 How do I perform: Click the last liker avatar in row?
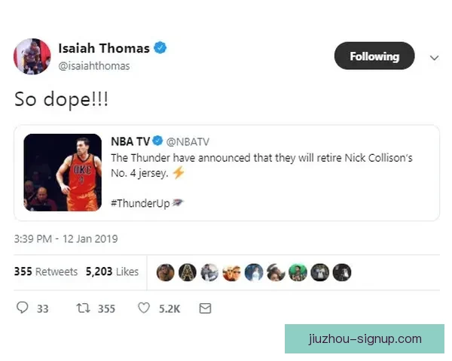(342, 272)
